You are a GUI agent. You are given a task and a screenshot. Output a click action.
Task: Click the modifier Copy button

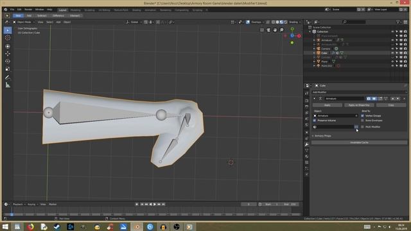coord(391,105)
